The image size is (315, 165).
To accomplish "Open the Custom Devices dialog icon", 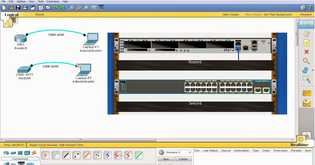I will click(101, 8).
